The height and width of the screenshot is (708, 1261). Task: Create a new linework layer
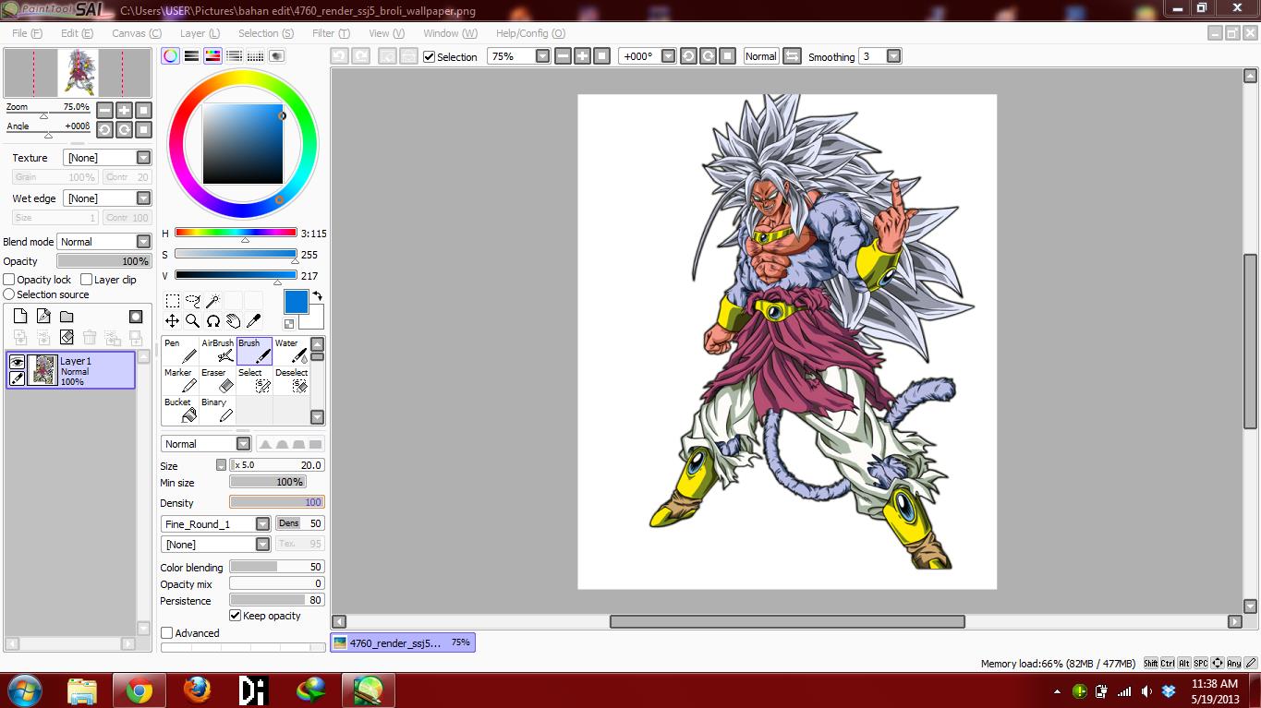pos(43,317)
